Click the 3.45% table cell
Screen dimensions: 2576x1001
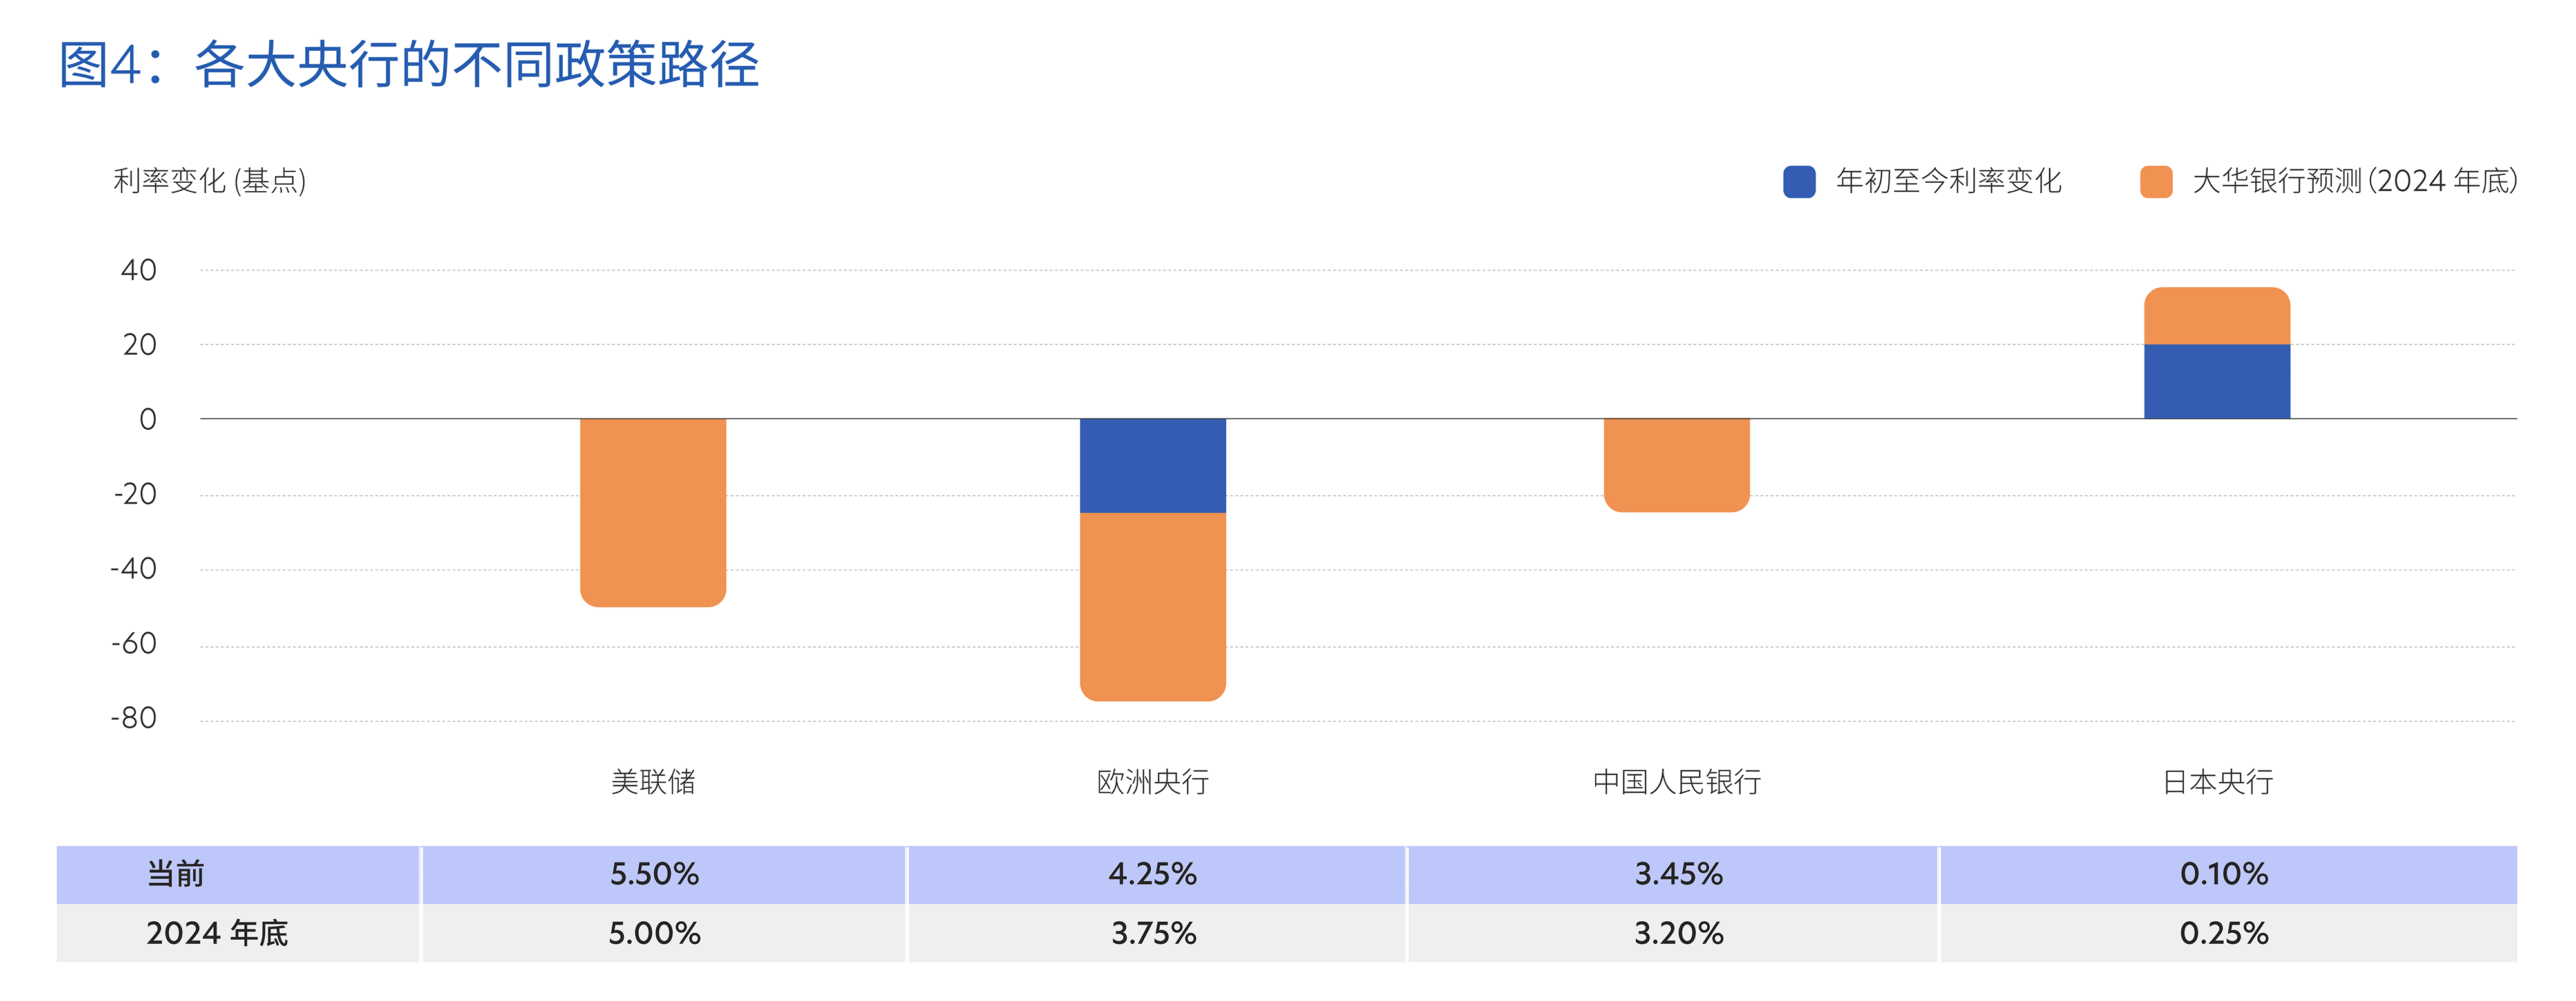(x=1678, y=874)
